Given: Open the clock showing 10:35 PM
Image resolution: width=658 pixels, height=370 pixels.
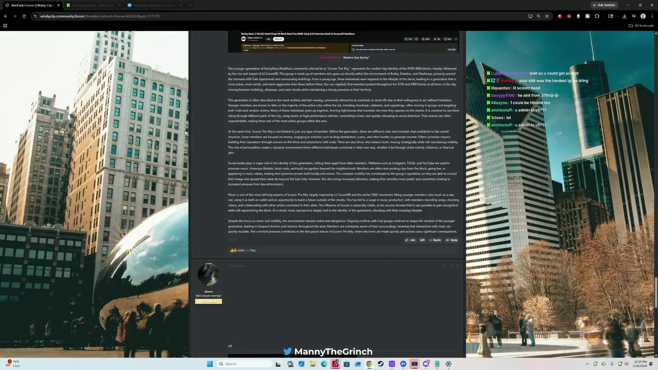Looking at the screenshot, I should coord(640,364).
